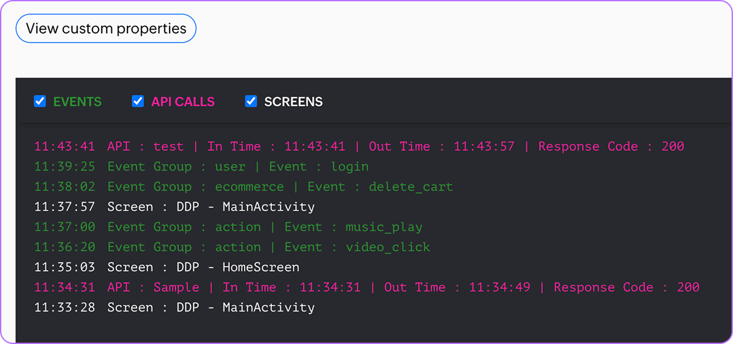This screenshot has width=733, height=344.
Task: Click the View custom properties button
Action: [x=106, y=28]
